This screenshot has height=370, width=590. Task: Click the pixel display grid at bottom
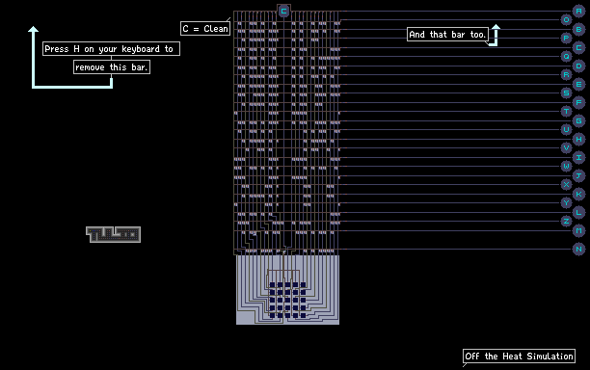(287, 300)
